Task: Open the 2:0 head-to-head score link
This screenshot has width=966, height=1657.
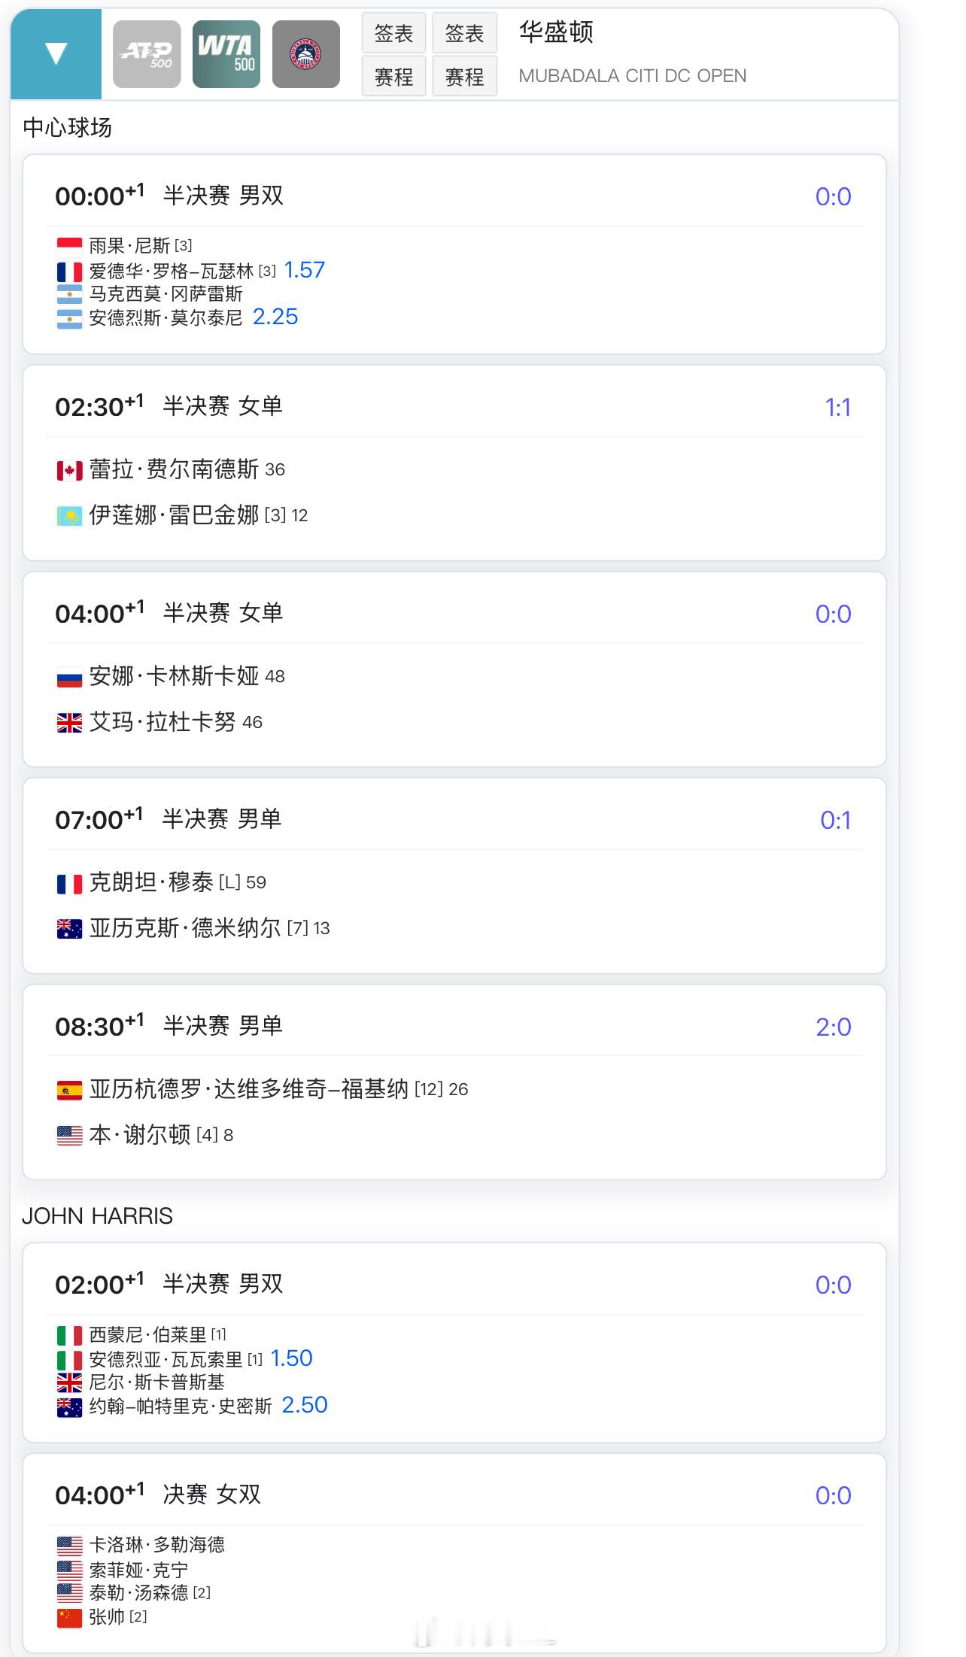Action: pos(834,1027)
